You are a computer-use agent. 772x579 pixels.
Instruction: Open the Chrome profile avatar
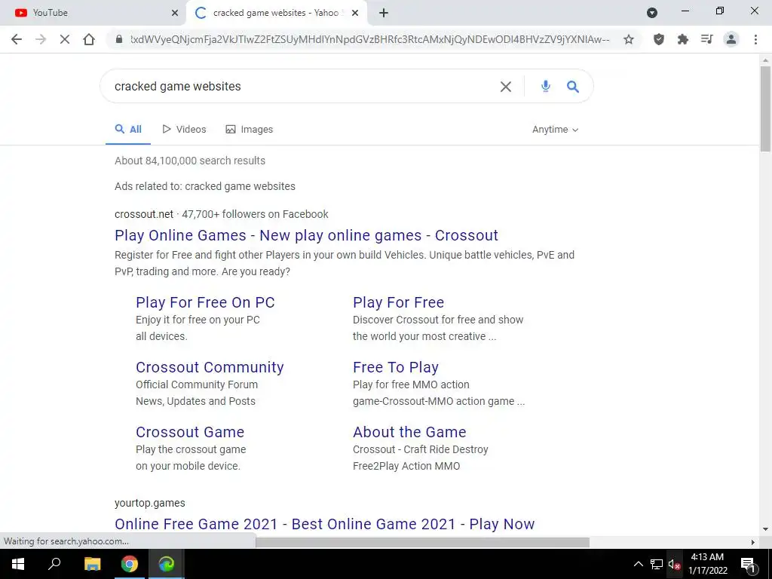coord(731,39)
